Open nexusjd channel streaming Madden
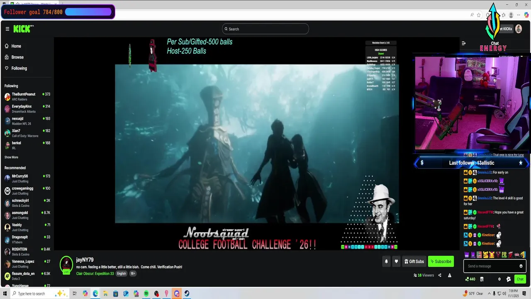 [x=27, y=121]
